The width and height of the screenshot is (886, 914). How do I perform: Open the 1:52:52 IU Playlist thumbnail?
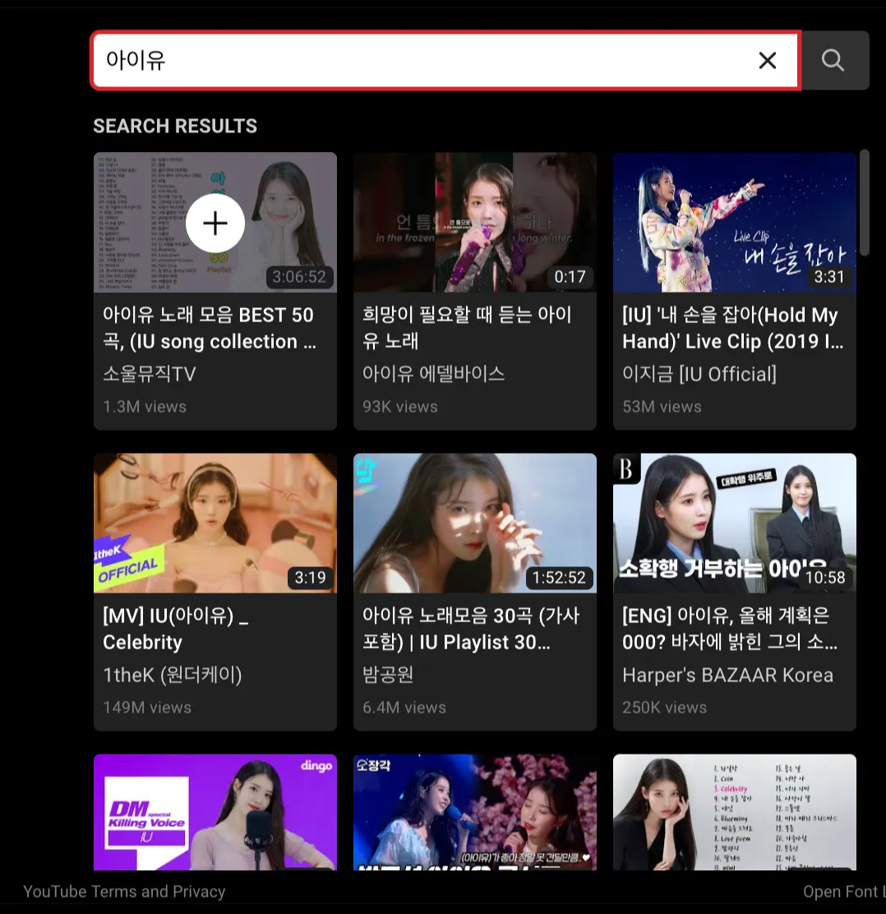pos(474,523)
